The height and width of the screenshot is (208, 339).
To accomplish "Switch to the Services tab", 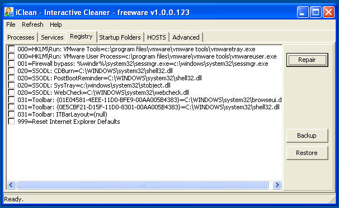I will pos(52,37).
